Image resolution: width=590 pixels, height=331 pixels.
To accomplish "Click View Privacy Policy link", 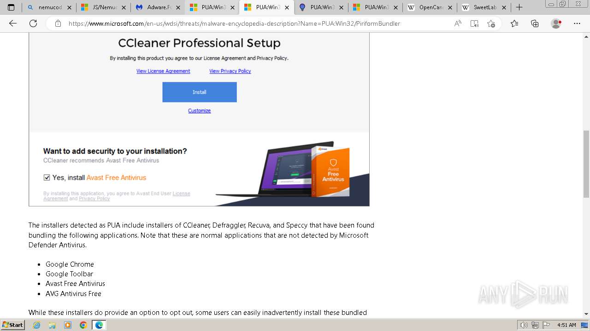I will 230,71.
